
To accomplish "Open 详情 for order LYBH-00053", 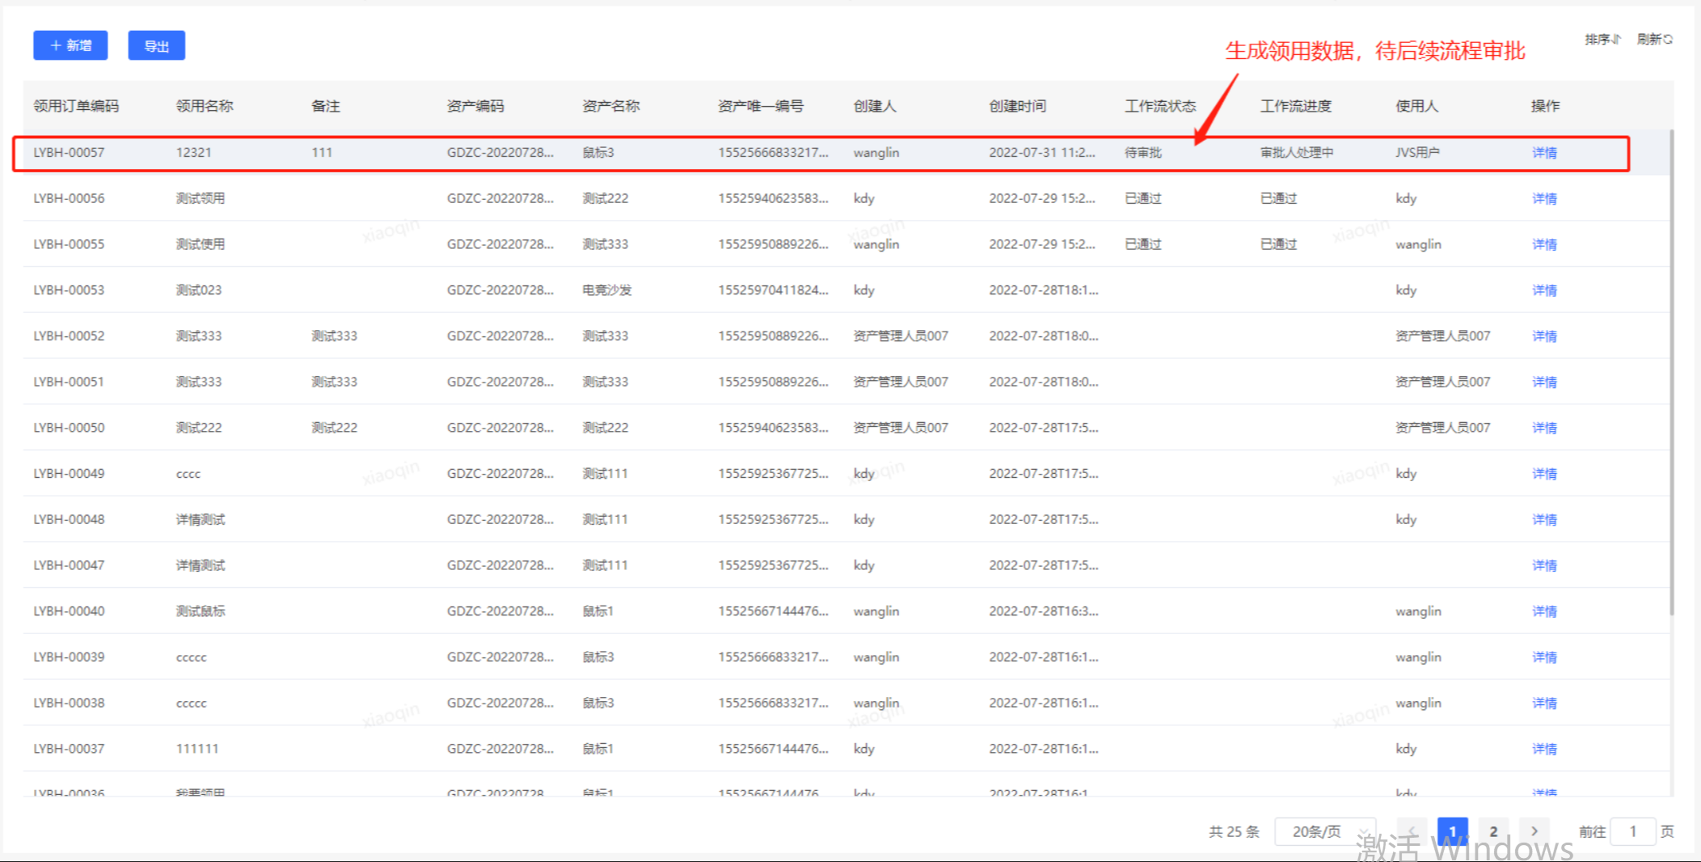I will [1544, 290].
